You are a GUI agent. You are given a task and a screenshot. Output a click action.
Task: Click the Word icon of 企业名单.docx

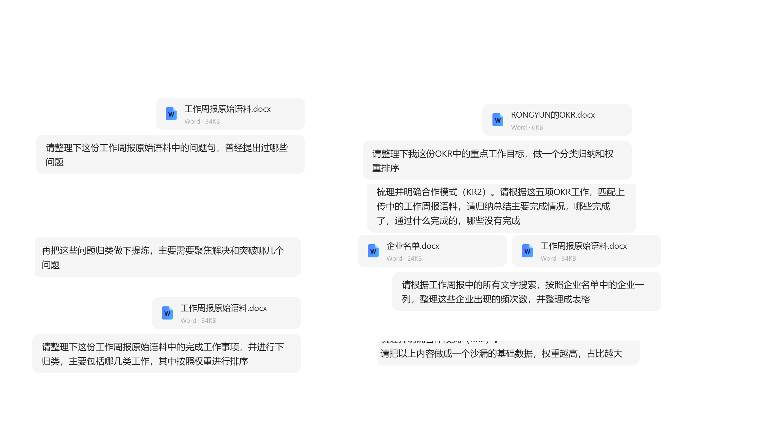(373, 251)
